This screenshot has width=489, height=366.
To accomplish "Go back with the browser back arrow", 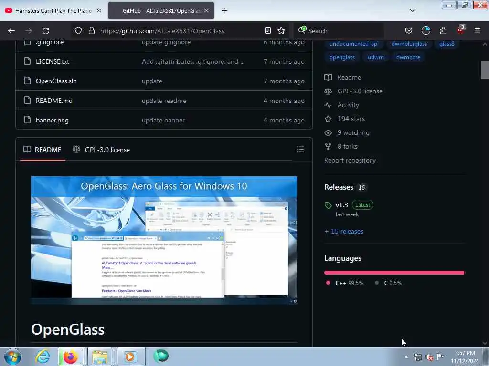I will (11, 31).
